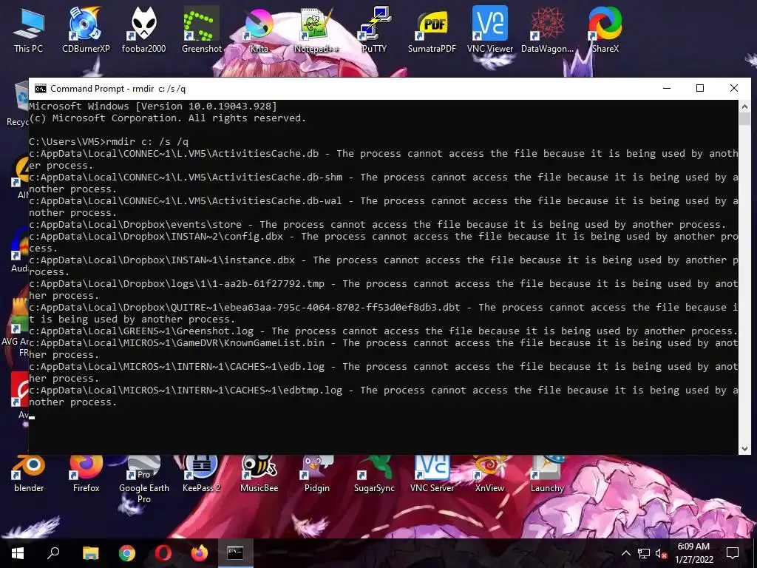
Task: Open MusicBee desktop shortcut
Action: pos(259,474)
